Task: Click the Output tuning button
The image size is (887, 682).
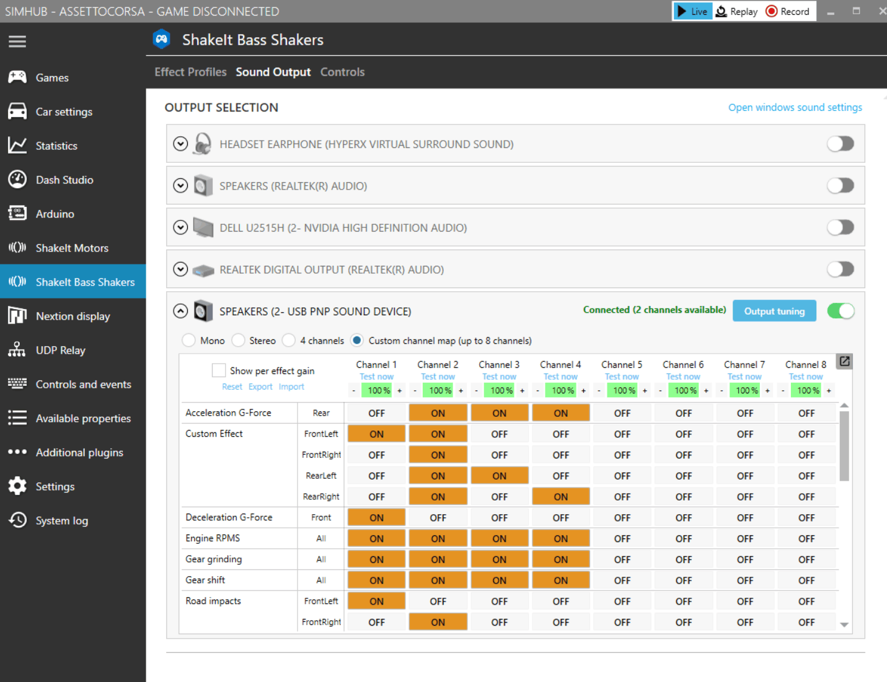Action: point(774,311)
